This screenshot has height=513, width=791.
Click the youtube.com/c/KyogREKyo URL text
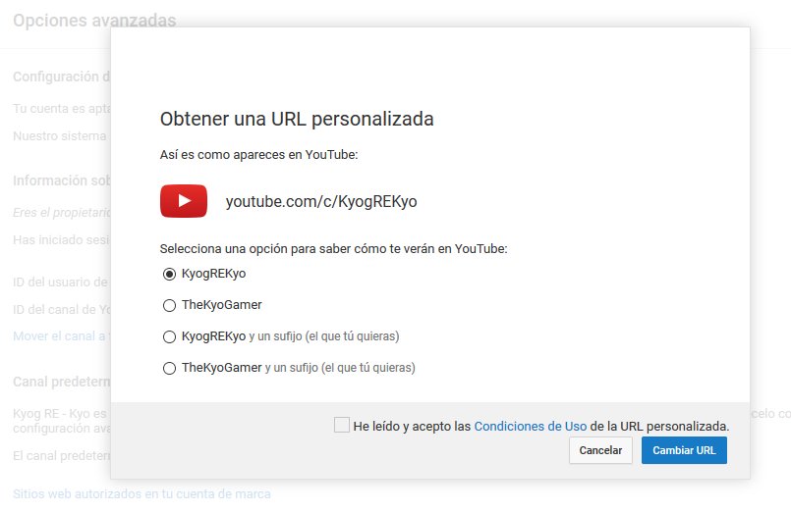pos(321,201)
